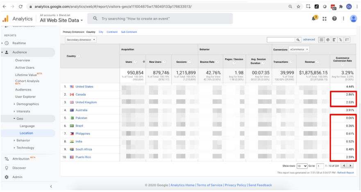Click the browser forward arrow
The width and height of the screenshot is (361, 192).
(12, 7)
